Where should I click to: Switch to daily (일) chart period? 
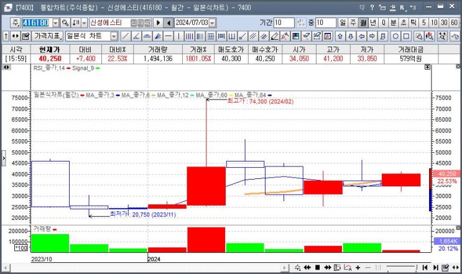tap(343, 22)
